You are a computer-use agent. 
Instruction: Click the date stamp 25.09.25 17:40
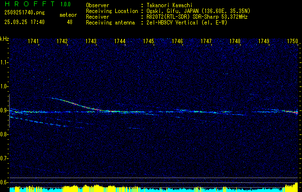tap(24, 22)
